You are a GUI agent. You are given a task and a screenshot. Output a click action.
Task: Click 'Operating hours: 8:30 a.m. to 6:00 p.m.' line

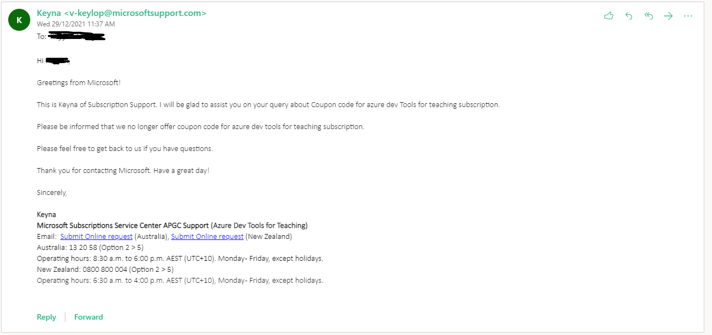pyautogui.click(x=180, y=259)
